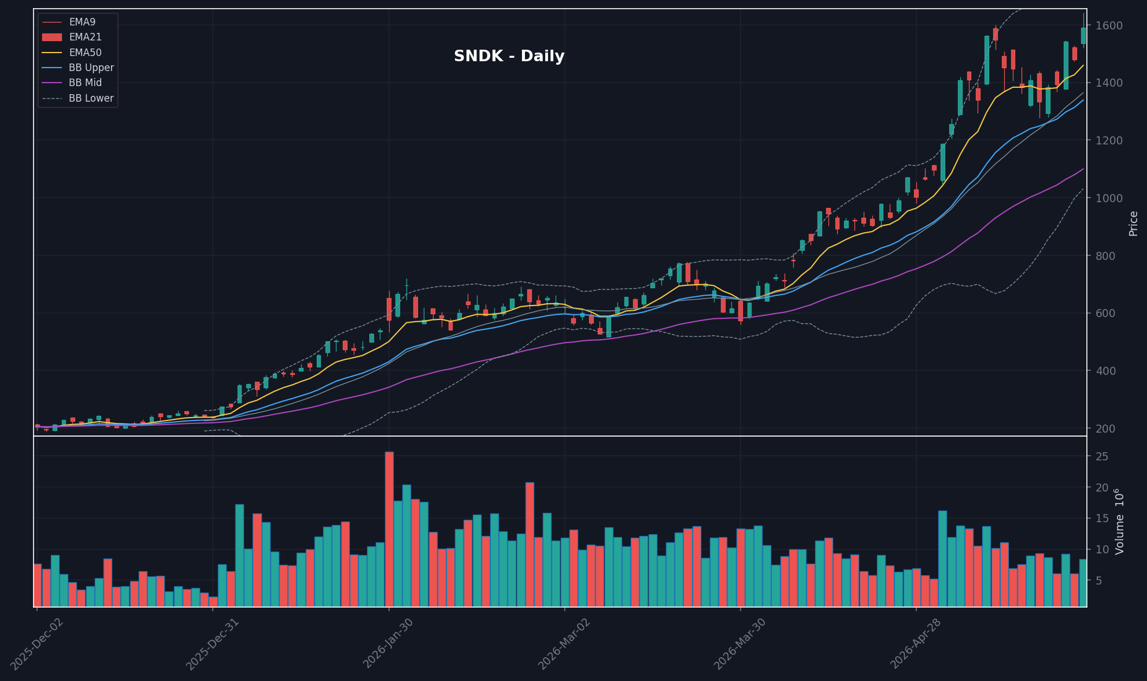This screenshot has width=1147, height=681.
Task: Click the Volume axis title
Action: [1120, 522]
